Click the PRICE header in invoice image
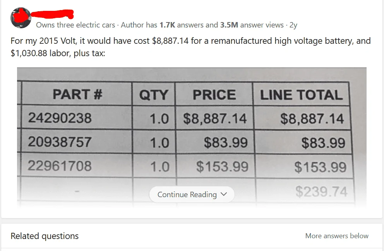 (214, 95)
